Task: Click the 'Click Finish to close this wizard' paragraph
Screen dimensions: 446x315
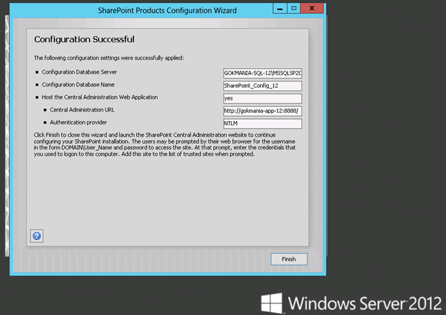Action: [x=165, y=144]
